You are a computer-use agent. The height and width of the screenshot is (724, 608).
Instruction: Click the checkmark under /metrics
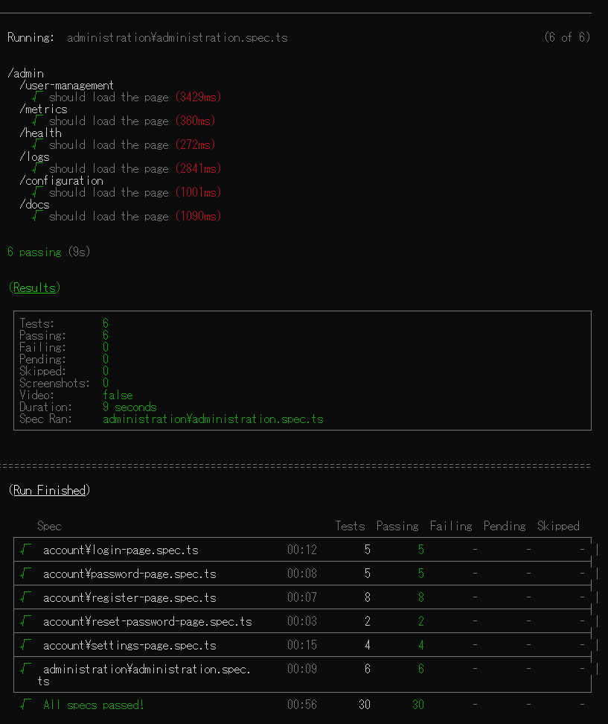(x=37, y=121)
